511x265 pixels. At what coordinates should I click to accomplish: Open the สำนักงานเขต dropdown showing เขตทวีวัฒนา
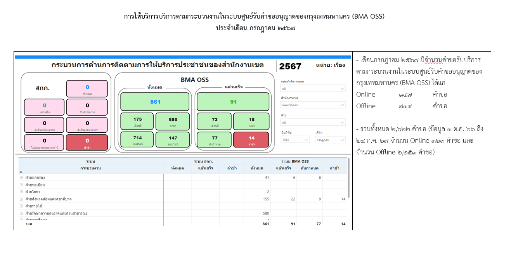coord(313,105)
